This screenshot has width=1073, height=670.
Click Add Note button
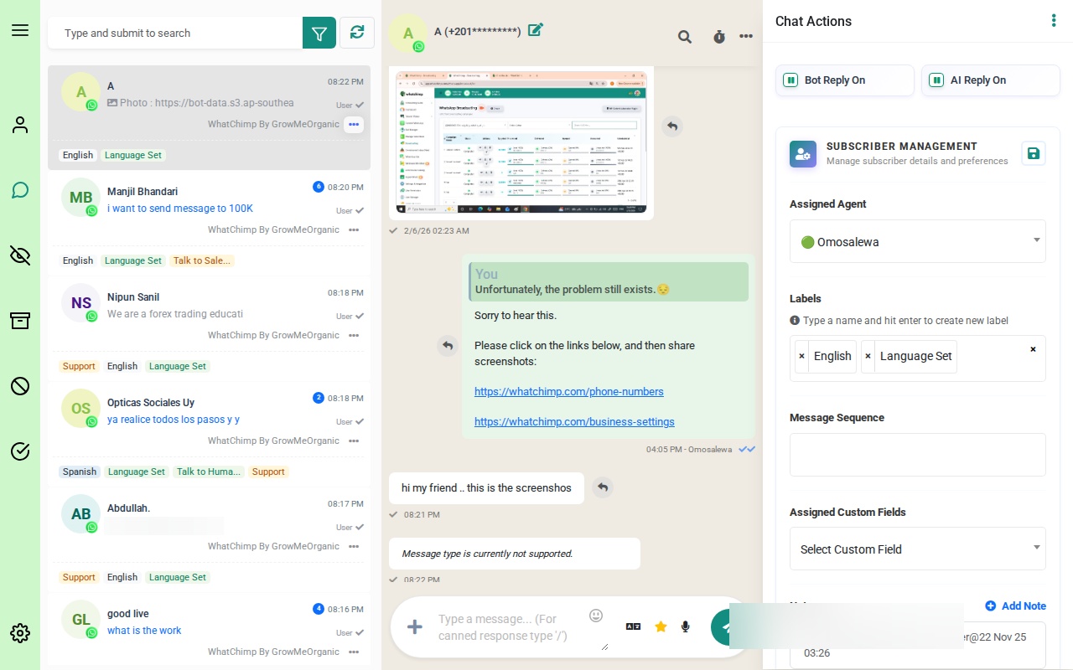(x=1016, y=606)
